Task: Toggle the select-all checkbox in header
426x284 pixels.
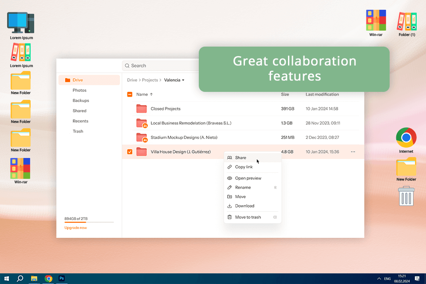Action: tap(130, 95)
